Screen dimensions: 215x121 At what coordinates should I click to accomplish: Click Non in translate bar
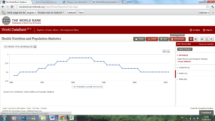[81, 13]
